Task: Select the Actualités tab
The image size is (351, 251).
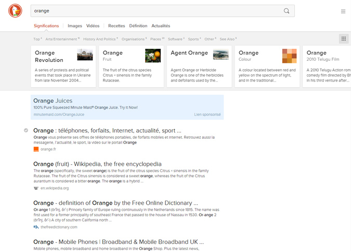Action: (x=161, y=26)
